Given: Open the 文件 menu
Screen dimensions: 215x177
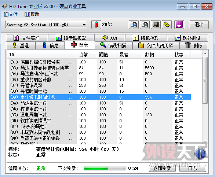Looking at the screenshot, I should [x=11, y=14].
